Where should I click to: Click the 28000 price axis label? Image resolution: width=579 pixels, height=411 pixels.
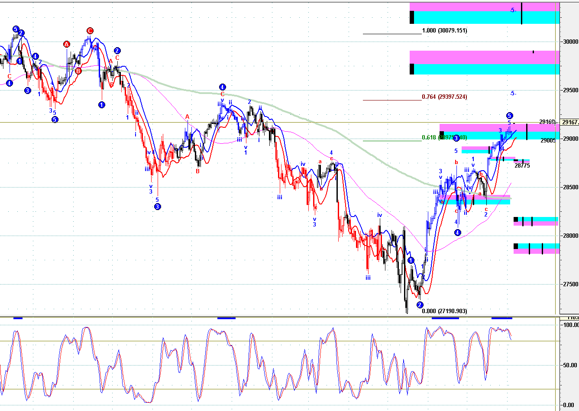pyautogui.click(x=570, y=236)
